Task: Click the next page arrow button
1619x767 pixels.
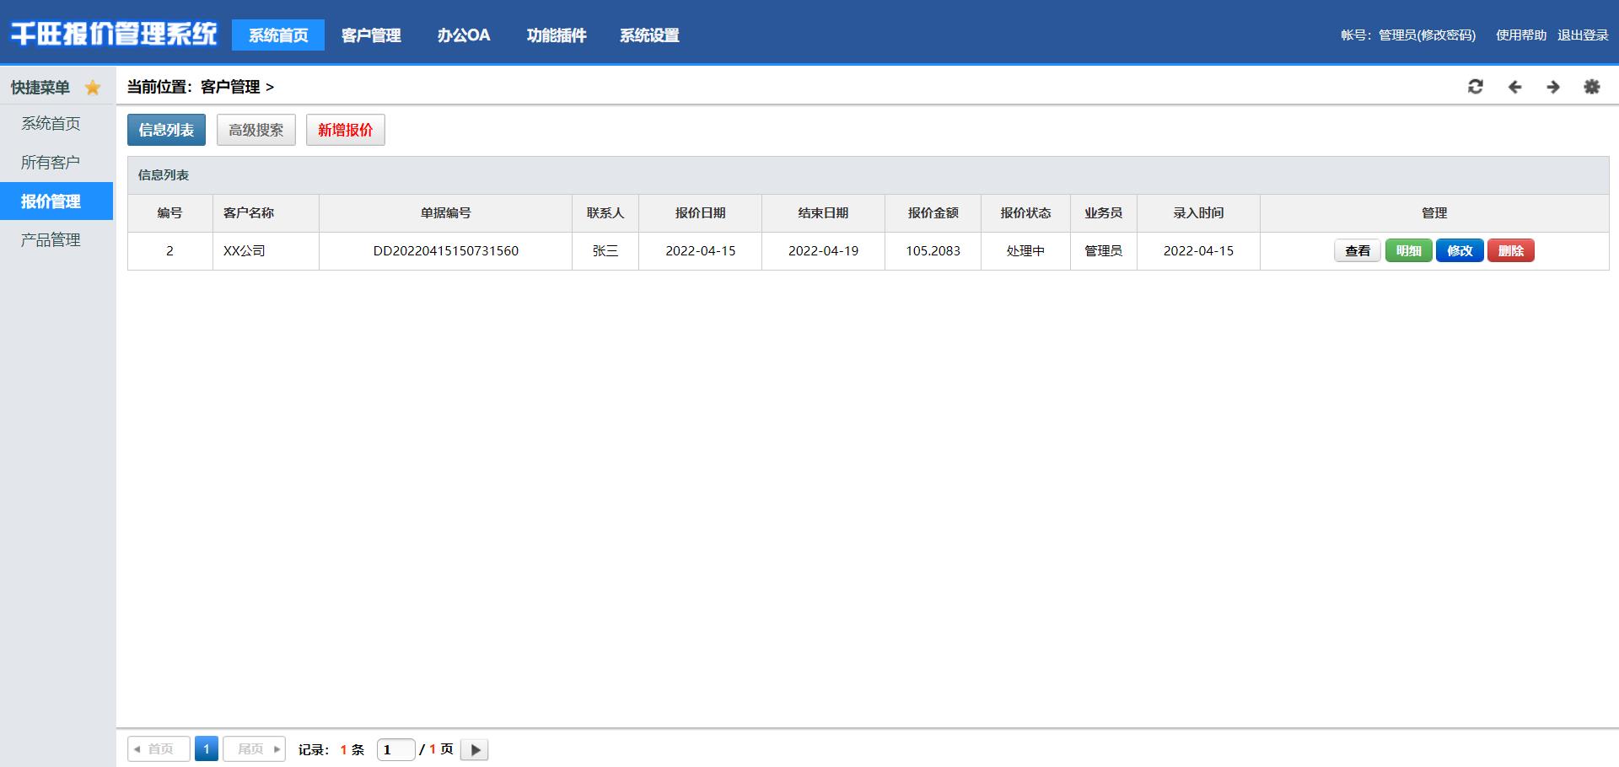Action: pos(475,749)
